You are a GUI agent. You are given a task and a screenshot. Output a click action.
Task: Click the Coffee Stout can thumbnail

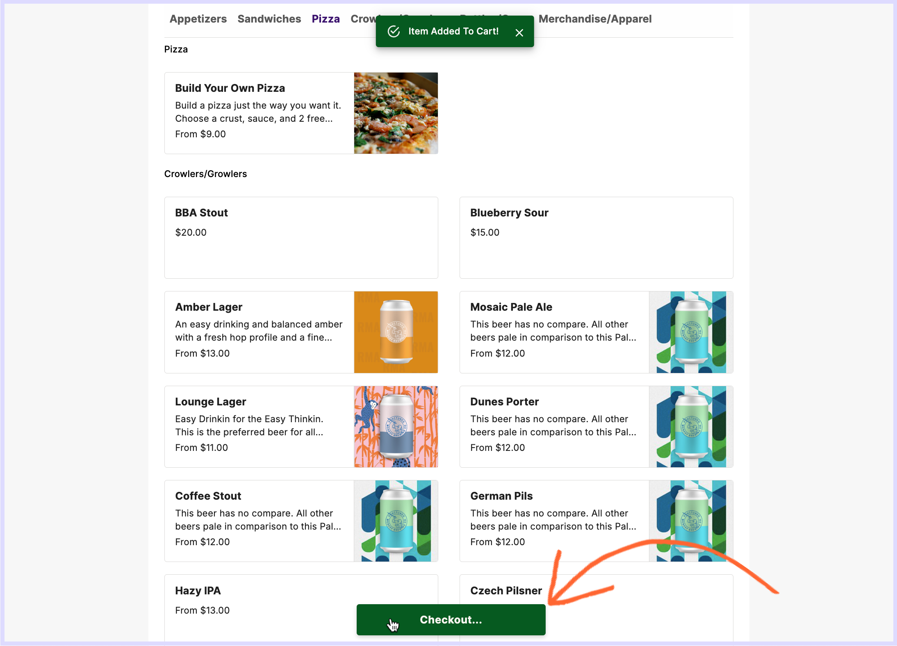tap(396, 521)
